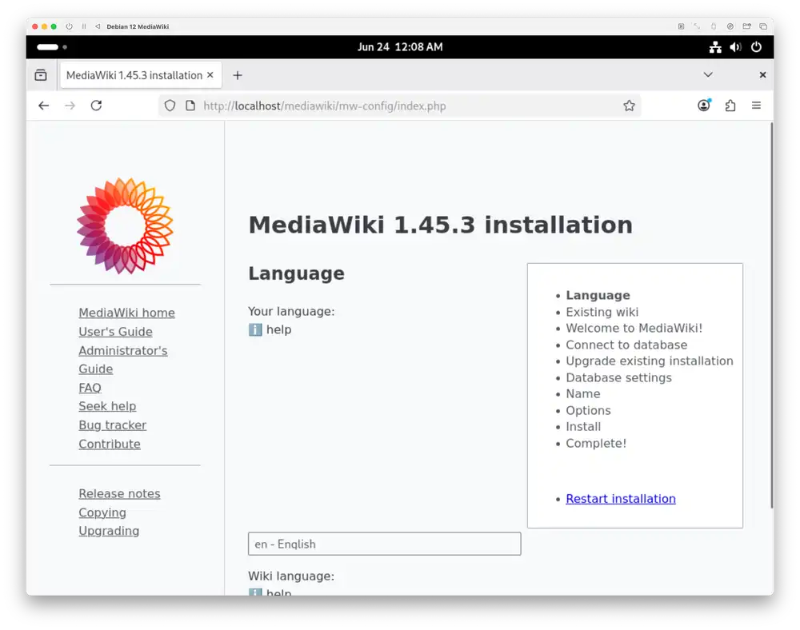Image resolution: width=800 pixels, height=630 pixels.
Task: Click the VM power icon in the title bar
Action: coord(69,26)
